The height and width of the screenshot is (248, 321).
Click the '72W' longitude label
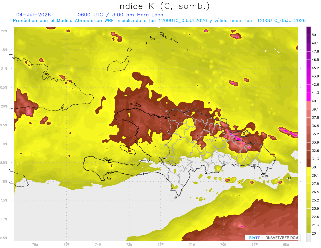160,244
